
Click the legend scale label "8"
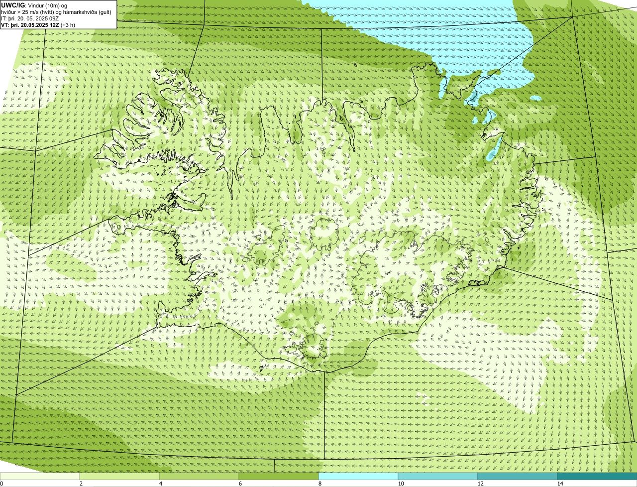coord(319,484)
